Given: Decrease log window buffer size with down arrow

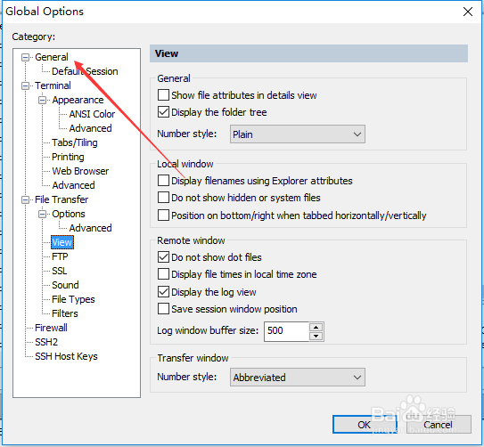Looking at the screenshot, I should pyautogui.click(x=316, y=336).
